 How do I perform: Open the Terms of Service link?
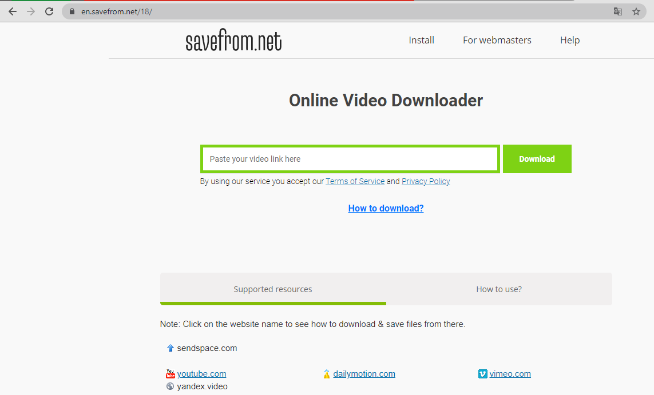355,181
